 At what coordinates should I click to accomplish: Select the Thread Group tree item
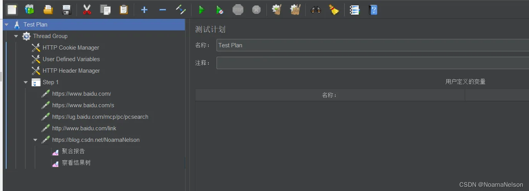coord(50,36)
